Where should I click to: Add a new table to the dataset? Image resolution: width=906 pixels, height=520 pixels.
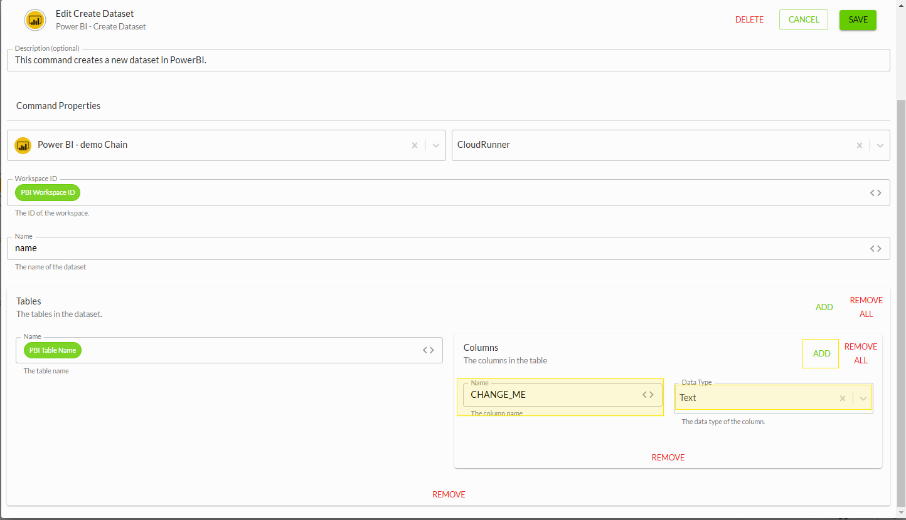824,307
